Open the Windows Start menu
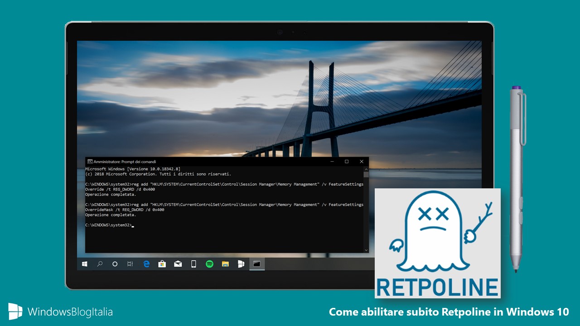Image resolution: width=580 pixels, height=326 pixels. tap(84, 264)
